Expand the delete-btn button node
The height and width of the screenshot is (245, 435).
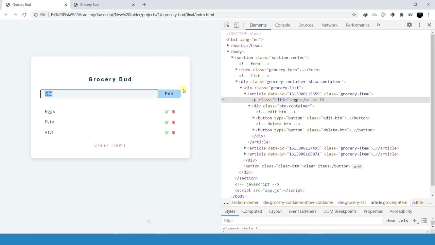click(x=254, y=130)
